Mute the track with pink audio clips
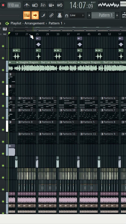Viewport: 126px width, 224px height. click(x=3, y=201)
